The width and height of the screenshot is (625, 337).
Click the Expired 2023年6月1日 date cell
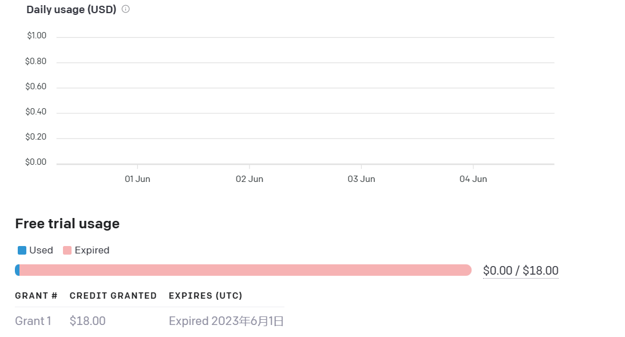(226, 321)
